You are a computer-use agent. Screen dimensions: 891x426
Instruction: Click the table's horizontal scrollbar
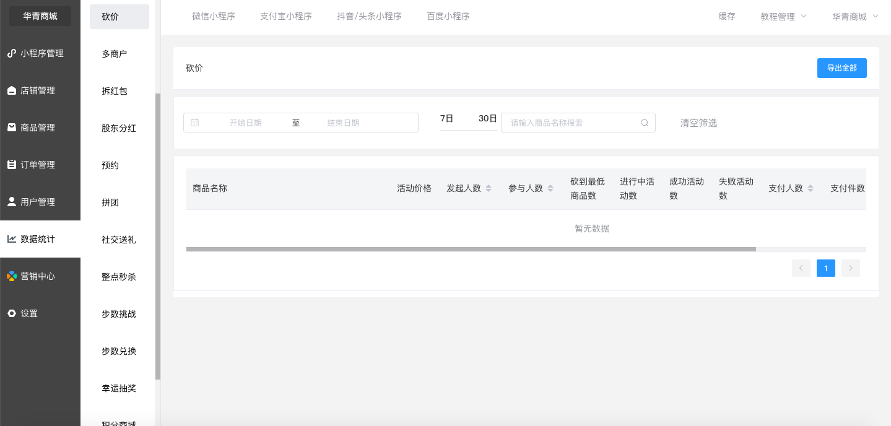coord(471,250)
